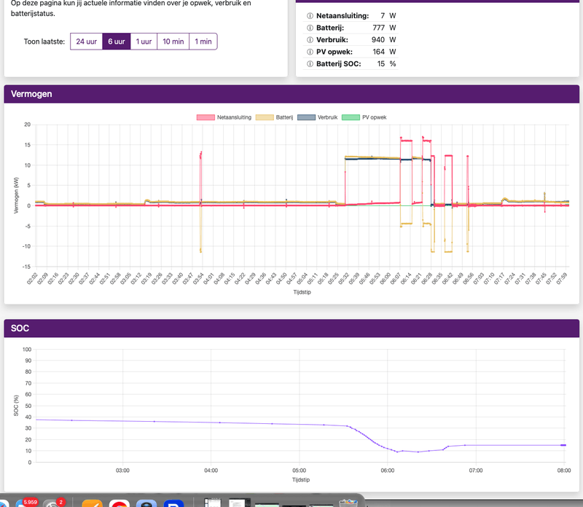Click the SOC panel header
583x507 pixels.
pyautogui.click(x=291, y=329)
